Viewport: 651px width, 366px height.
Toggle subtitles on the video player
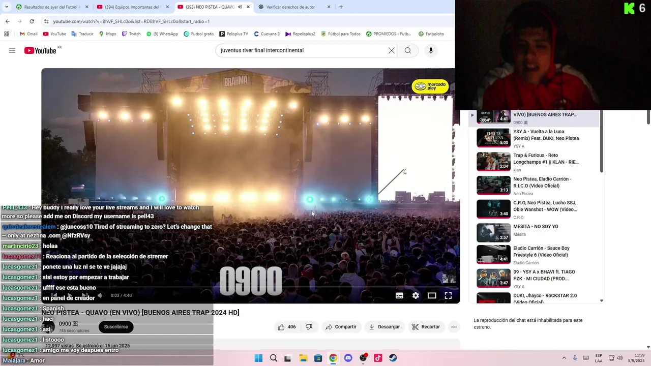[x=399, y=295]
